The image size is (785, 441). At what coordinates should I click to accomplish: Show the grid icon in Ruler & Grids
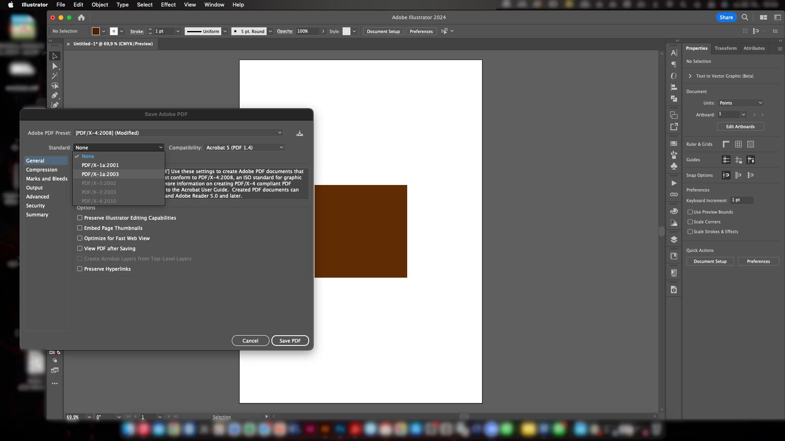[738, 144]
